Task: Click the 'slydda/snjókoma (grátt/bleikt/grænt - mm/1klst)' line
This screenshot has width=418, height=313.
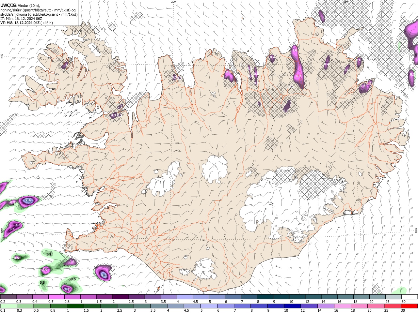Action: [39, 14]
